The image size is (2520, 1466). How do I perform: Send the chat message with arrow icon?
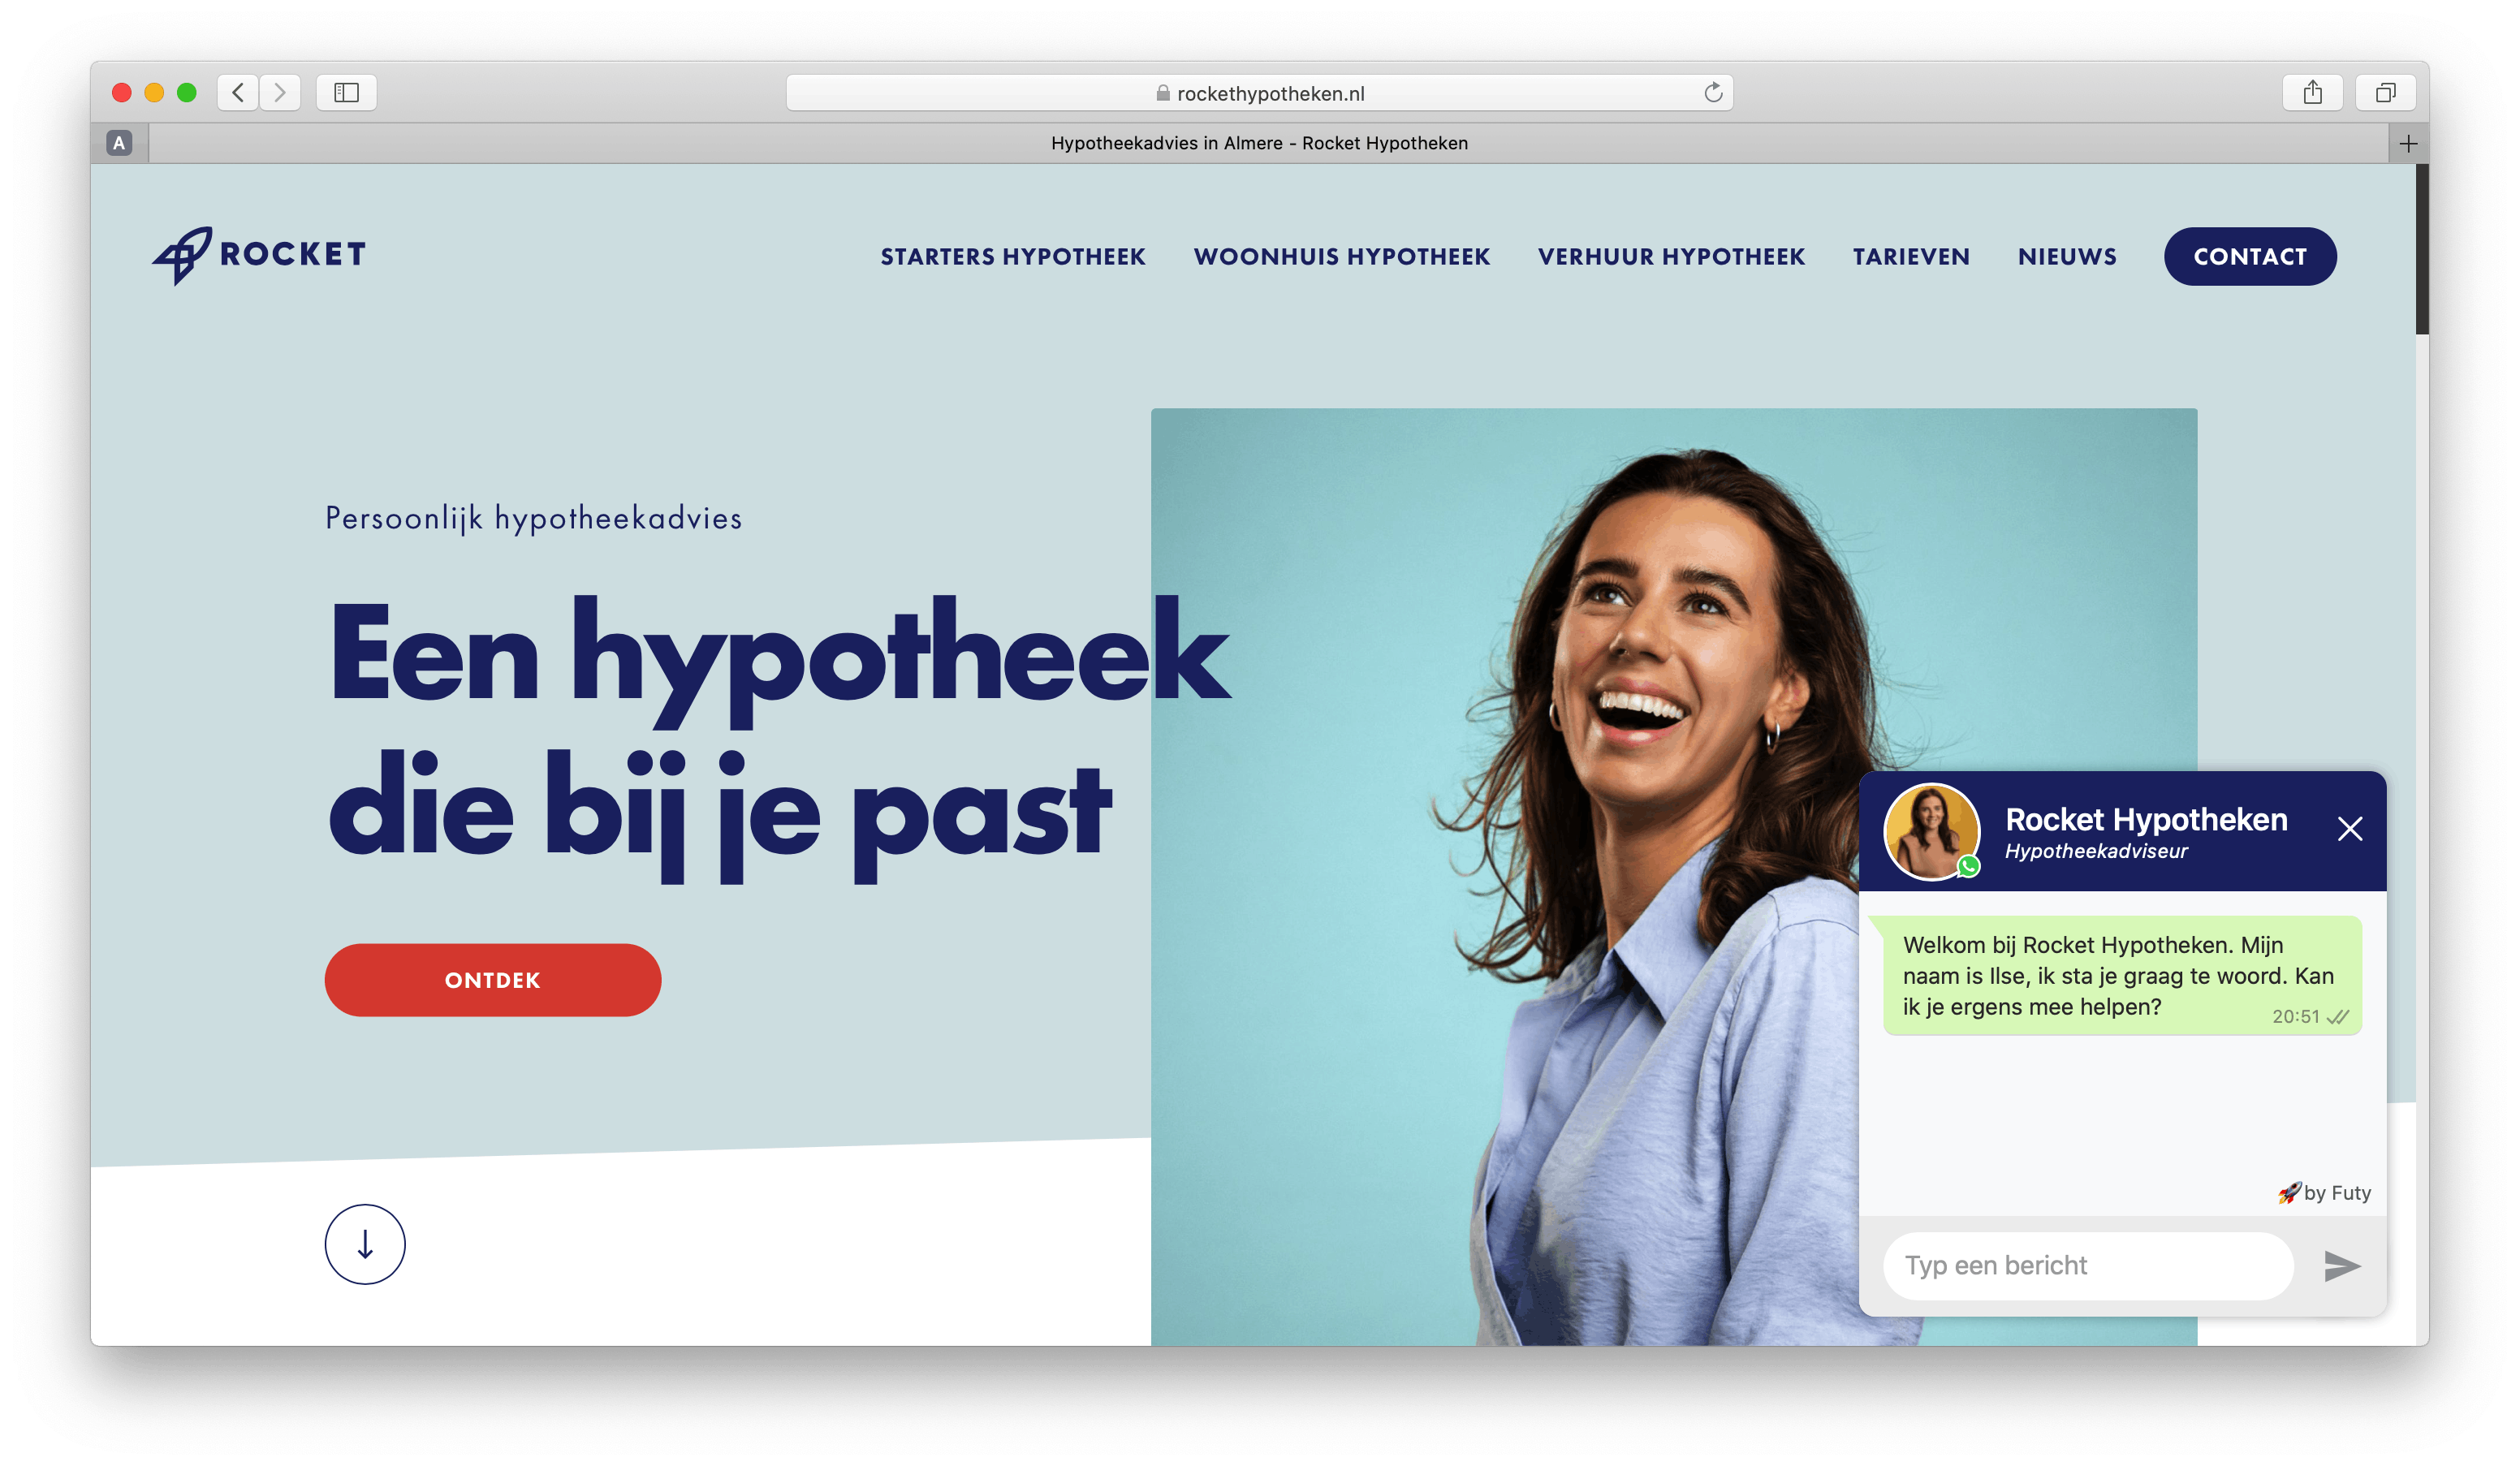point(2342,1266)
